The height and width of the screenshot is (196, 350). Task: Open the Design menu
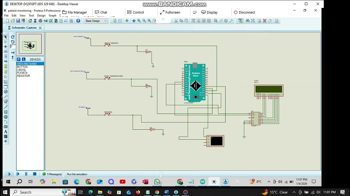pyautogui.click(x=41, y=16)
